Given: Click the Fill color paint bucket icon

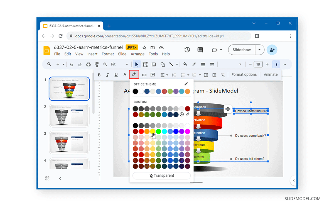Looking at the screenshot, I should pyautogui.click(x=185, y=64).
